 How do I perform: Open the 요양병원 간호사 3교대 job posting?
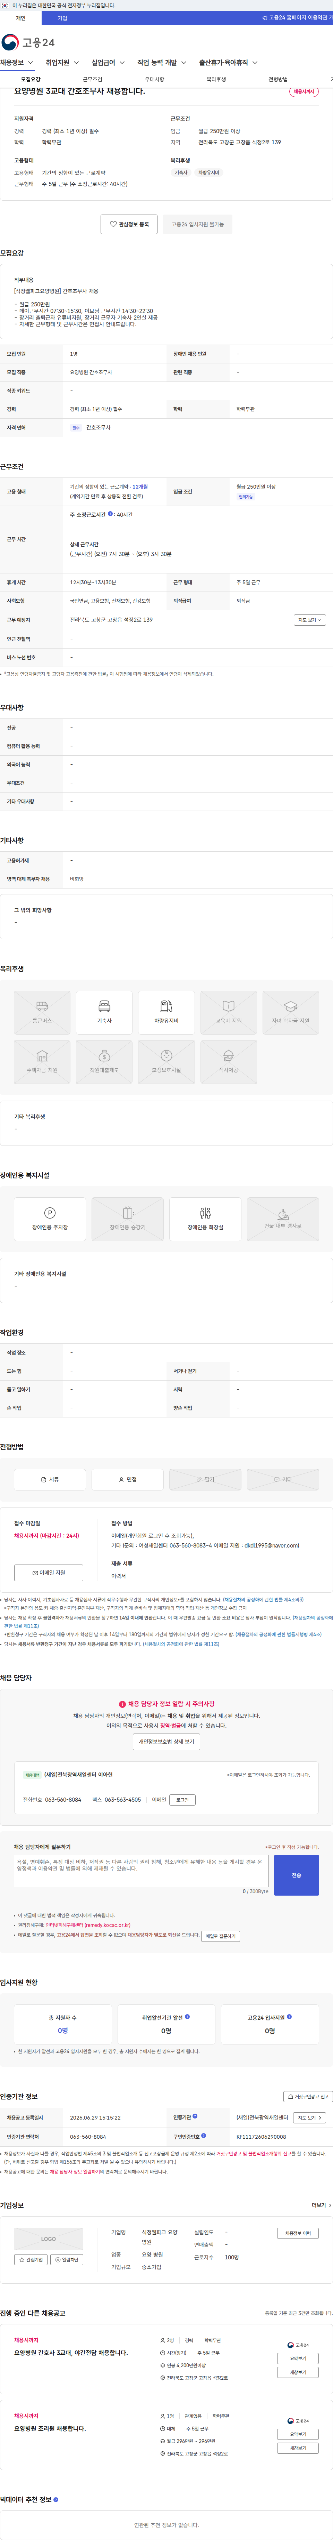click(x=71, y=2353)
